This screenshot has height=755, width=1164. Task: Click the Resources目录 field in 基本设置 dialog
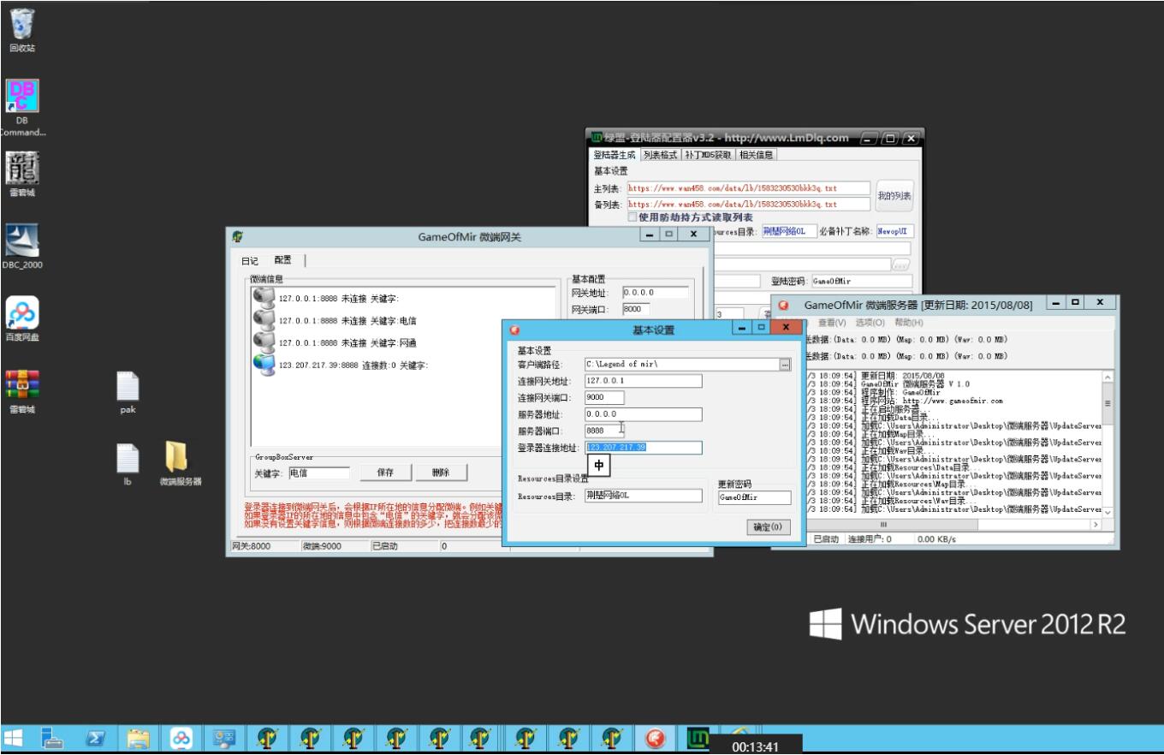tap(643, 496)
